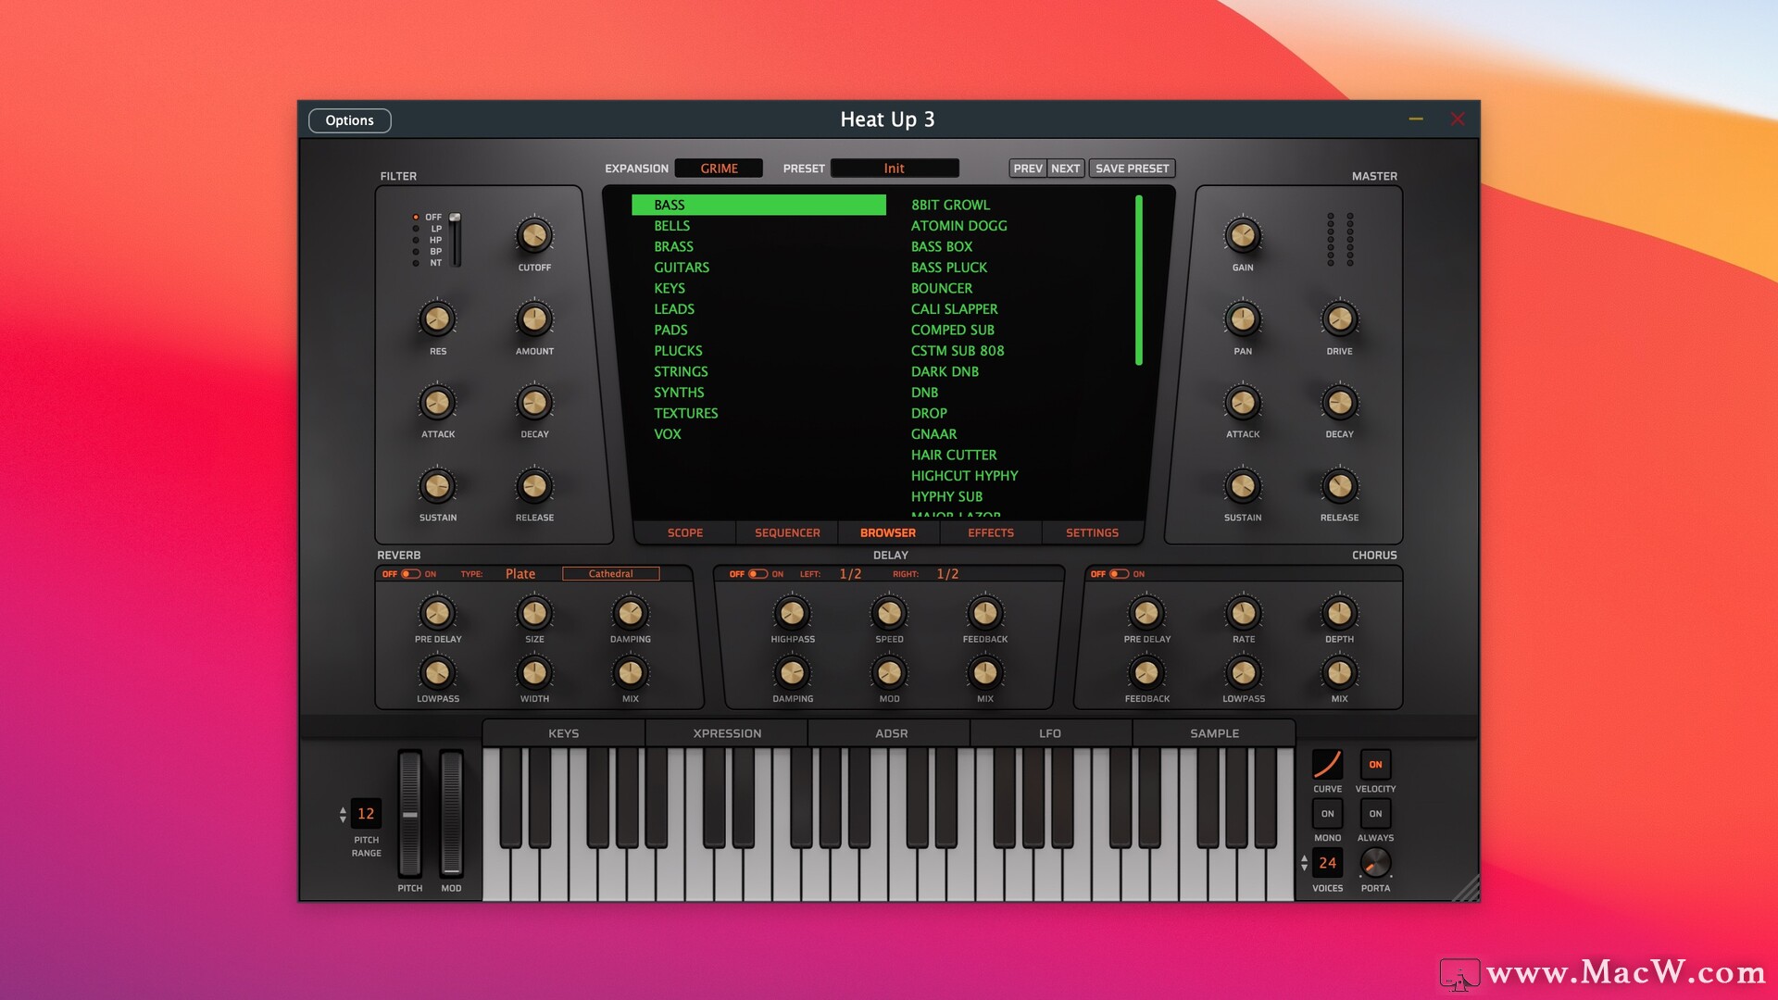Click the chorus DEPTH knob
The height and width of the screenshot is (1000, 1778).
coord(1339,613)
